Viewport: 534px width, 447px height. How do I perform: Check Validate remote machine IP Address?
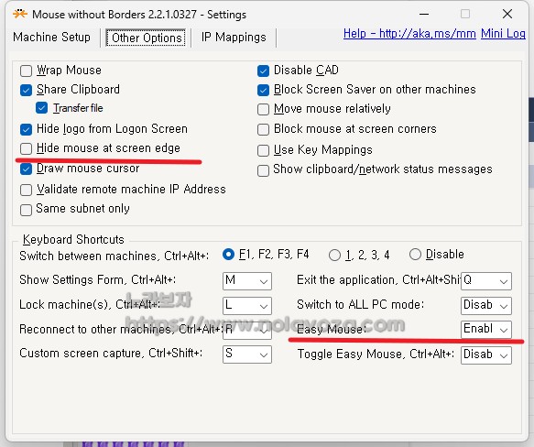coord(27,190)
